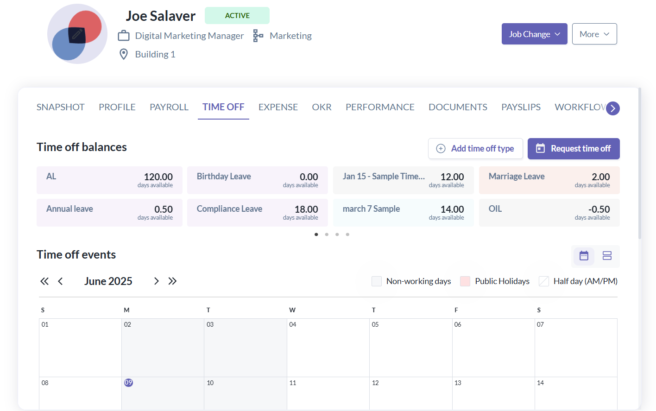Click the Half day (AM/PM) legend swatch
656x411 pixels.
[x=544, y=281]
